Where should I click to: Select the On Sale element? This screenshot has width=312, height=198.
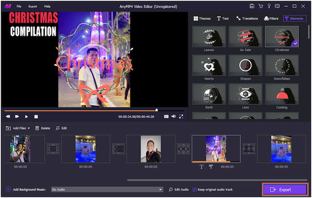pyautogui.click(x=245, y=37)
